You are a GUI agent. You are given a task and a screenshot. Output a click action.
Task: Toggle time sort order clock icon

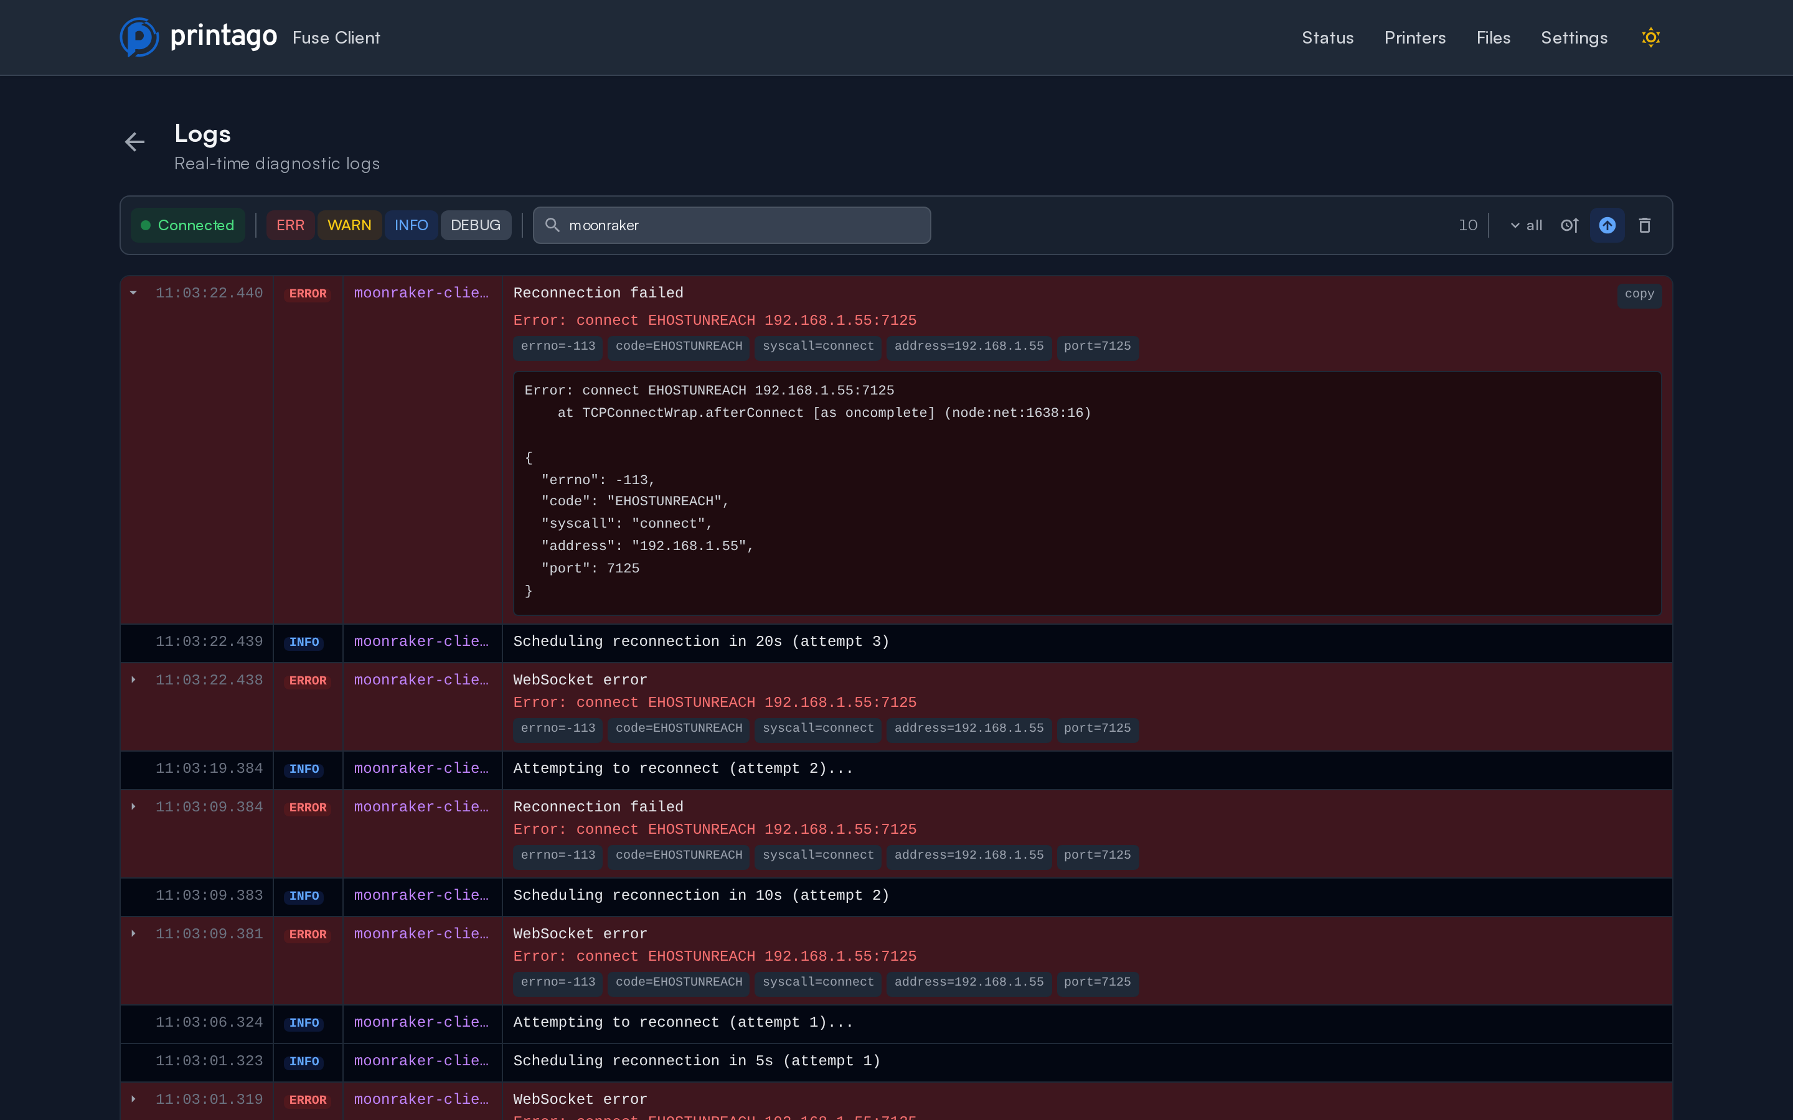point(1569,225)
